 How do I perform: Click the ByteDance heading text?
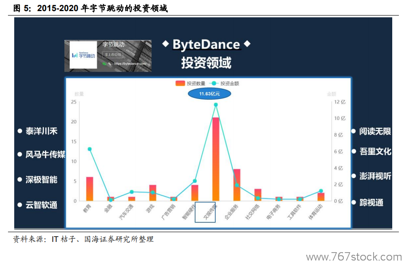[x=207, y=44]
